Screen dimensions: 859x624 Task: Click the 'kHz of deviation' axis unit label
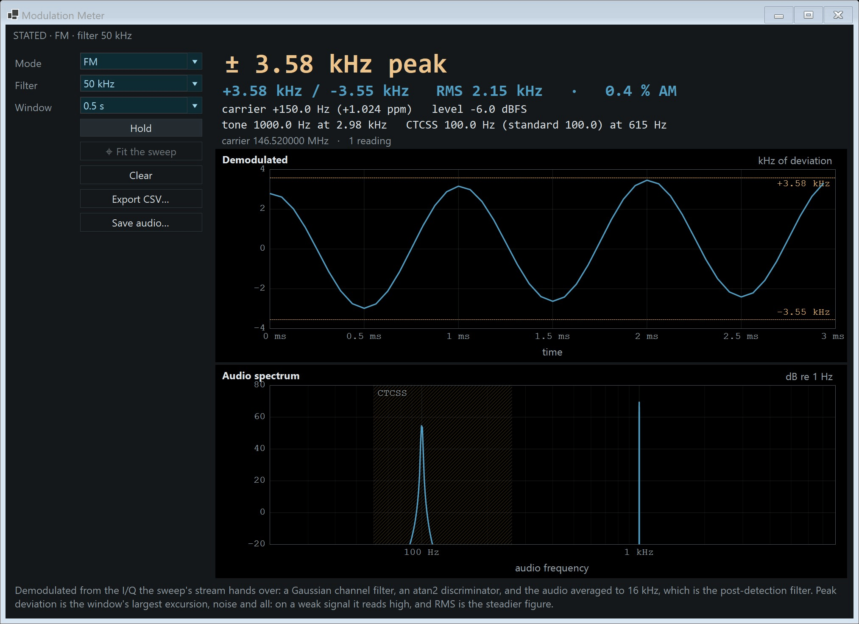coord(795,161)
